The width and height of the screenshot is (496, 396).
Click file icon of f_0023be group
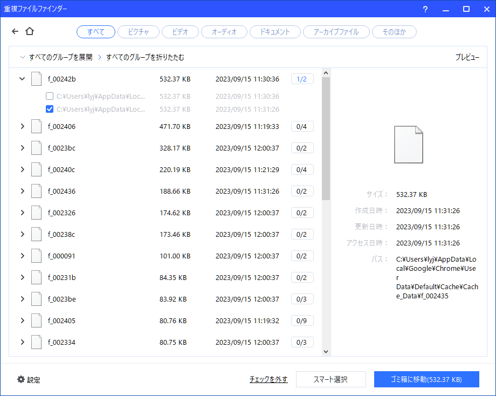36,298
